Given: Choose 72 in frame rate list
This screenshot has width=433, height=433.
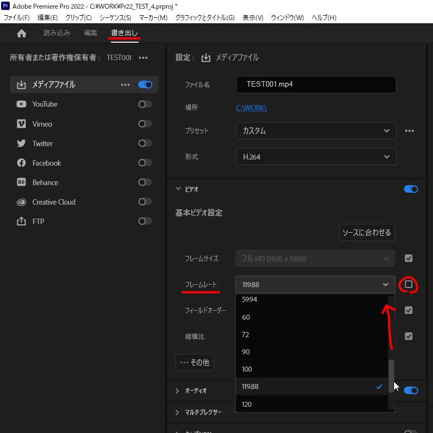Looking at the screenshot, I should (x=312, y=334).
